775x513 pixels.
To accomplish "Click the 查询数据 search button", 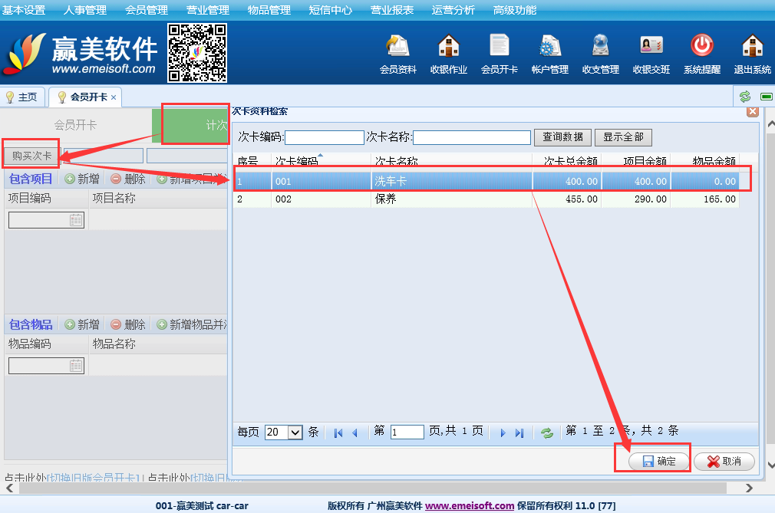I will click(562, 137).
